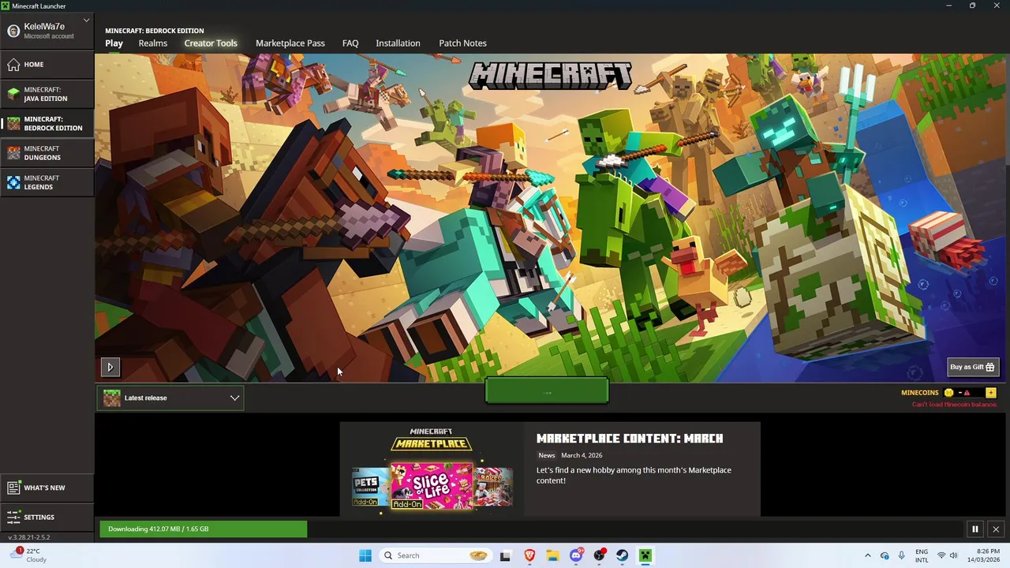Open the Patch Notes tab
Image resolution: width=1010 pixels, height=568 pixels.
click(462, 43)
